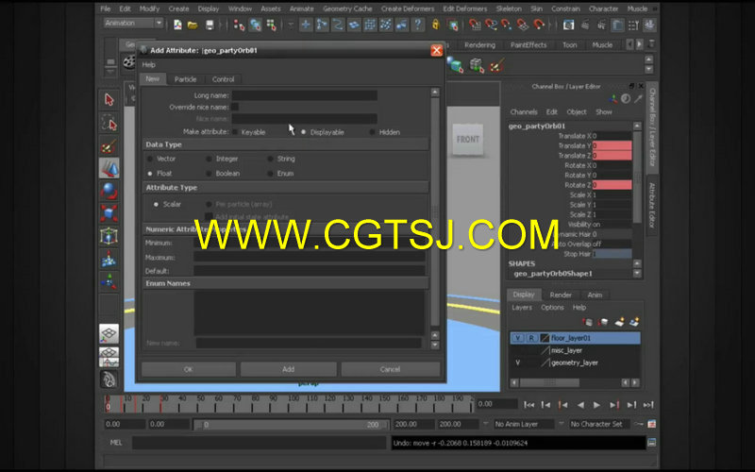
Task: Switch to the Render layer tab
Action: click(561, 295)
